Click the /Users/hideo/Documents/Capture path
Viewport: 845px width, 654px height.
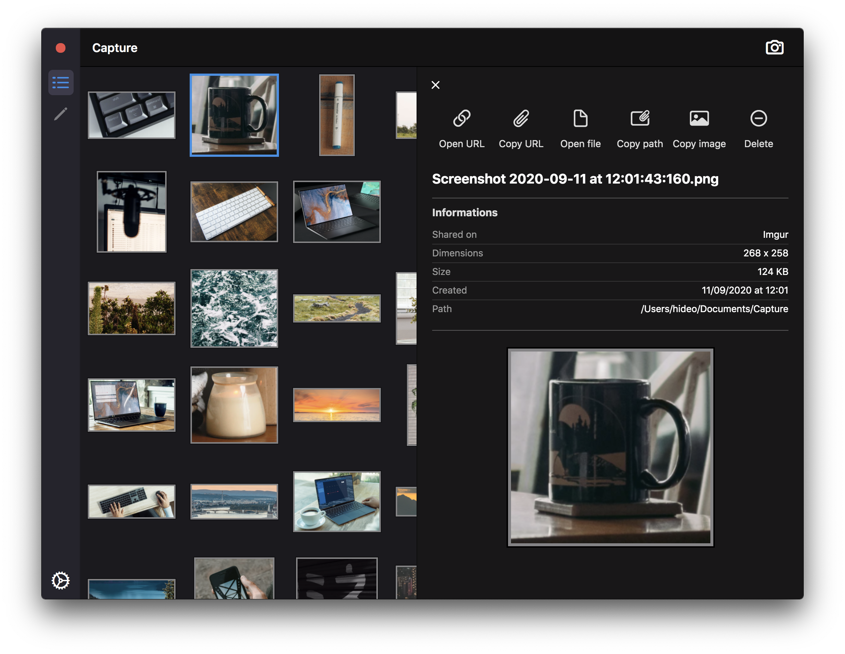pyautogui.click(x=714, y=309)
